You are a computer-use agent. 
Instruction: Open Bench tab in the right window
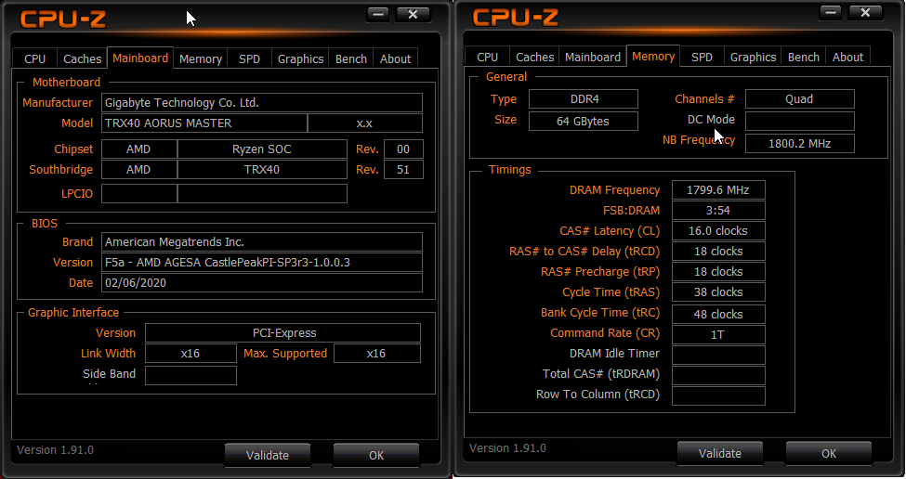pyautogui.click(x=804, y=58)
